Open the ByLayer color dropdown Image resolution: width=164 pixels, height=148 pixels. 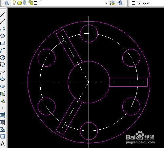point(147,3)
